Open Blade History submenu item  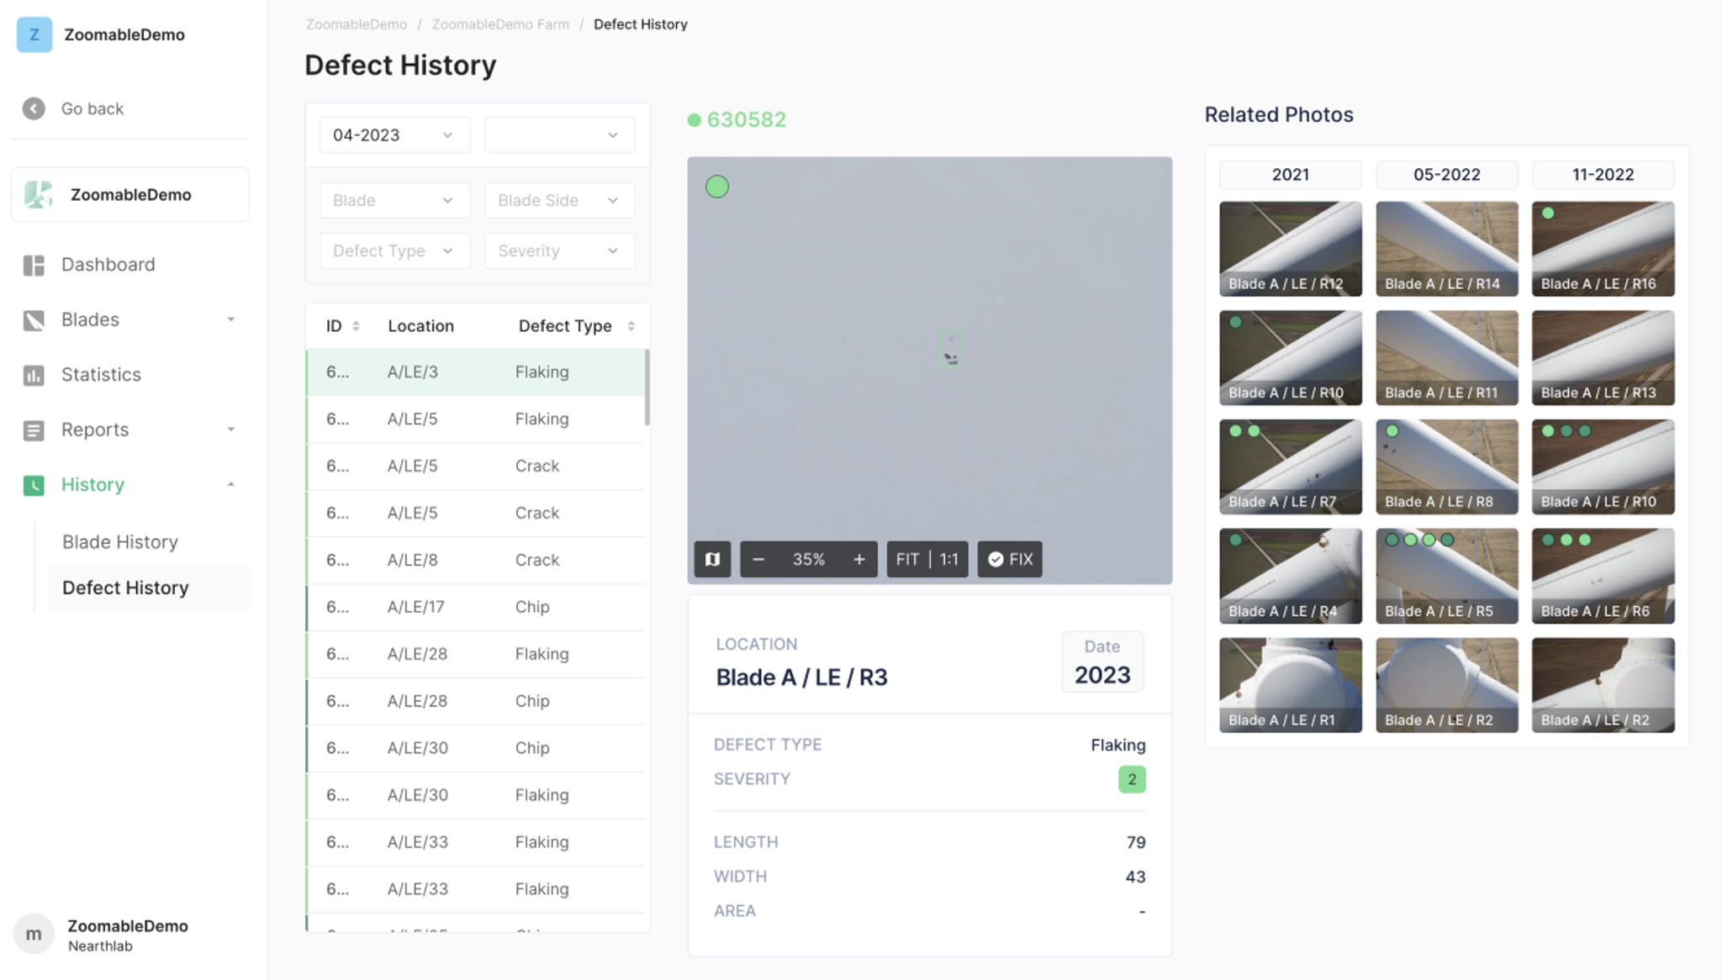pos(120,542)
